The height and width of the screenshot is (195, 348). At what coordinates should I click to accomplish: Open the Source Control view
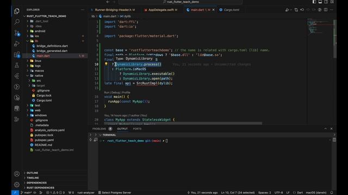17,32
